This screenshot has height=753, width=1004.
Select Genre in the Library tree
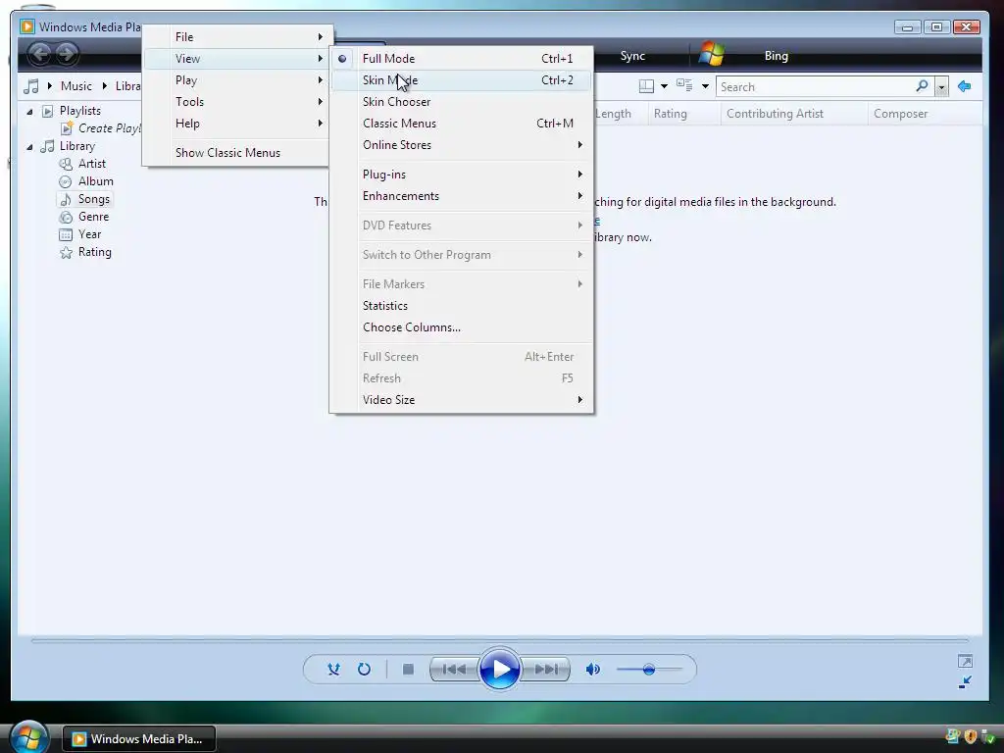[x=93, y=217]
